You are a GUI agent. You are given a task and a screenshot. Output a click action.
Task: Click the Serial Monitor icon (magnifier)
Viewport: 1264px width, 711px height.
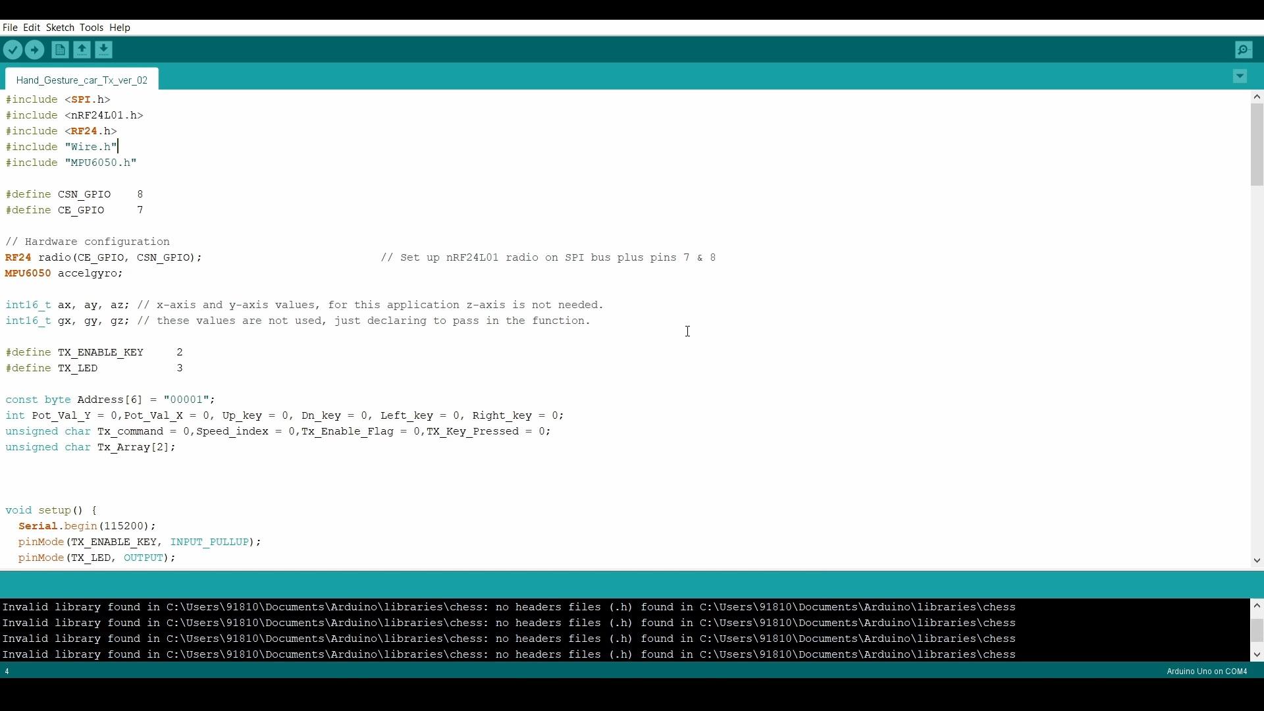coord(1243,49)
